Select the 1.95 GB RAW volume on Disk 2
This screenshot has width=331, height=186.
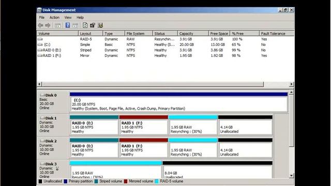click(193, 148)
